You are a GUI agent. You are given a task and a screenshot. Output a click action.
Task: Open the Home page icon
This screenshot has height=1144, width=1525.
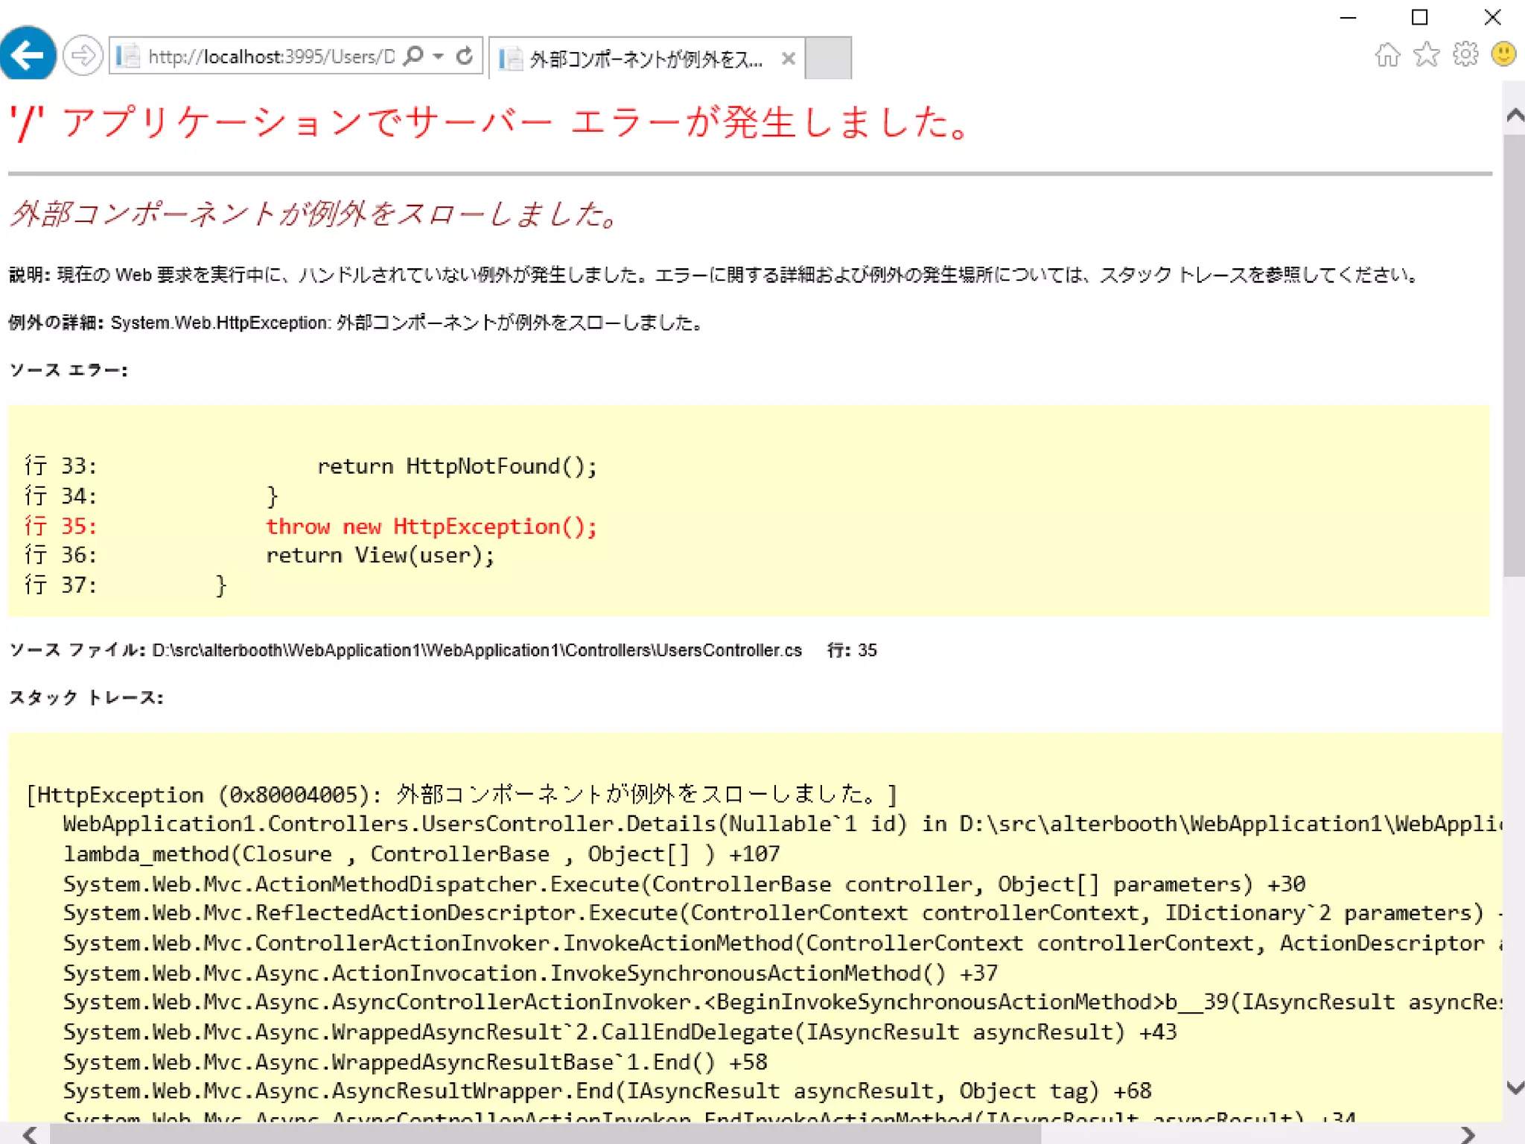1386,54
